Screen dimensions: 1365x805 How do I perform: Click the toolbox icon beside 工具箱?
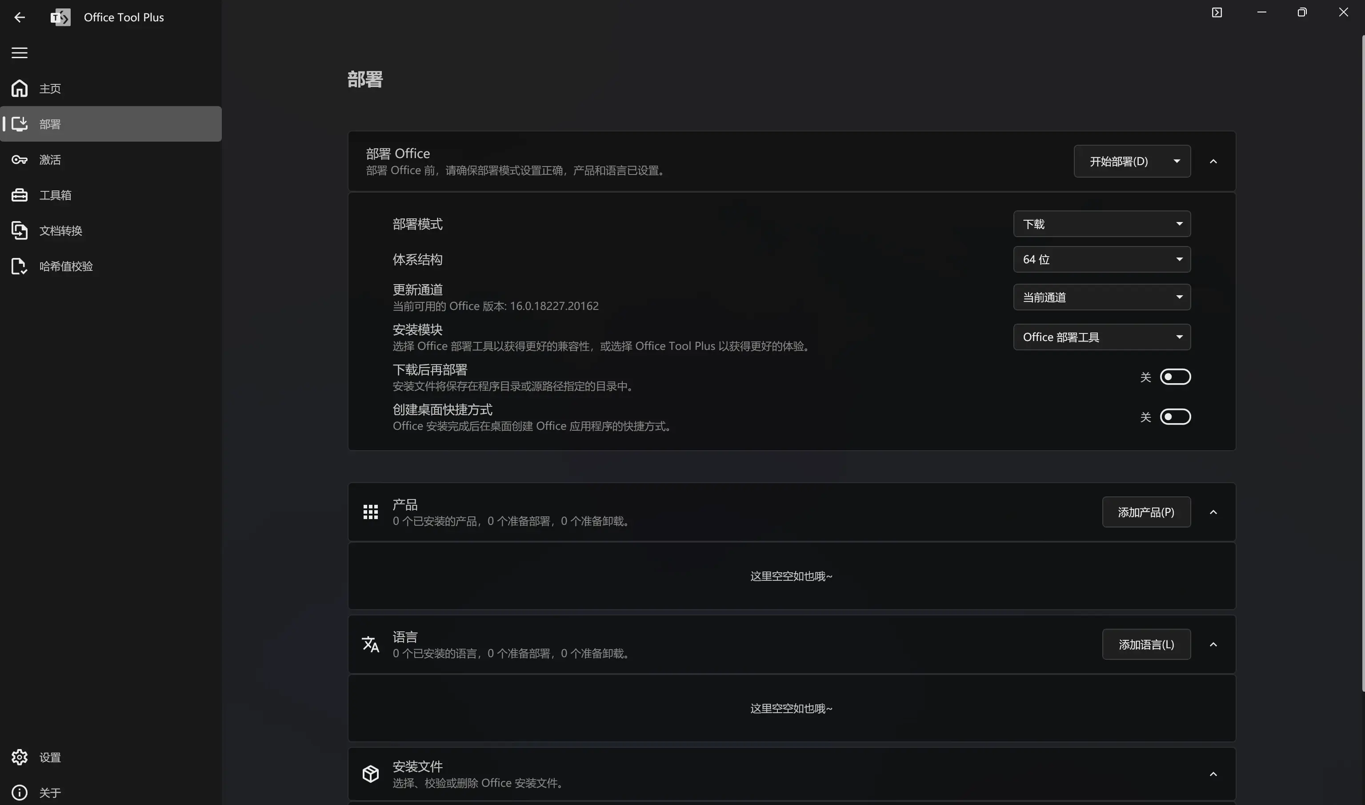point(20,195)
